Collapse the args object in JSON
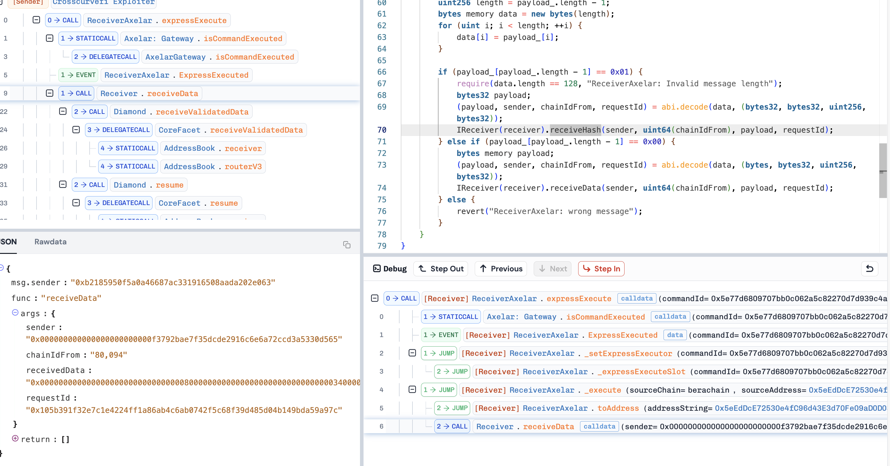 click(x=15, y=313)
